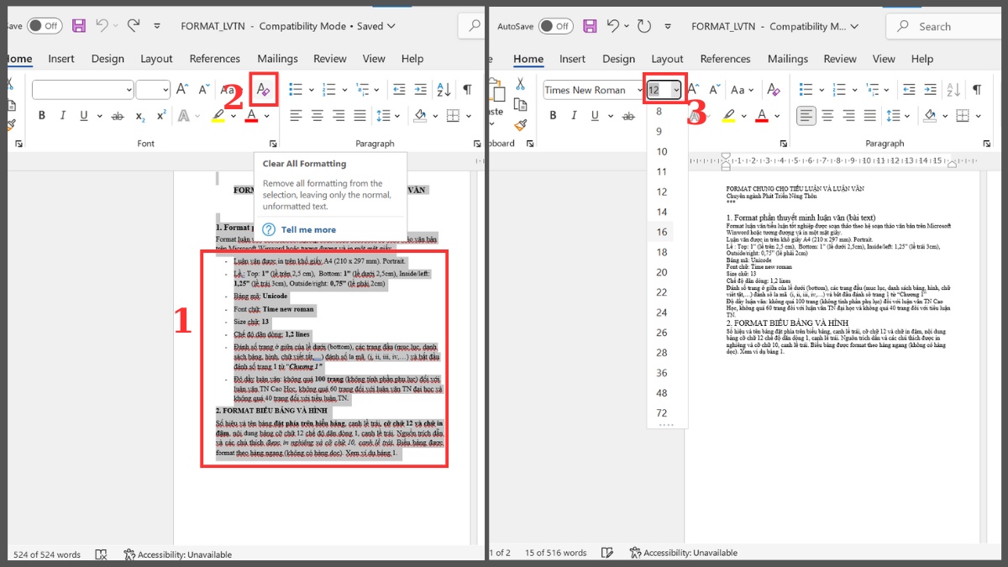Viewport: 1008px width, 567px height.
Task: Turn on AutoSave in the right window
Action: coord(555,26)
